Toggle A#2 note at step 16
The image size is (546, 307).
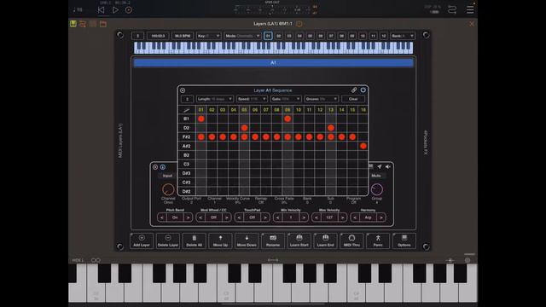coord(363,146)
